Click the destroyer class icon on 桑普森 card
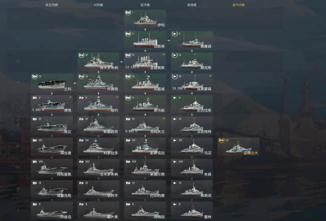The image size is (326, 221). (x=175, y=34)
